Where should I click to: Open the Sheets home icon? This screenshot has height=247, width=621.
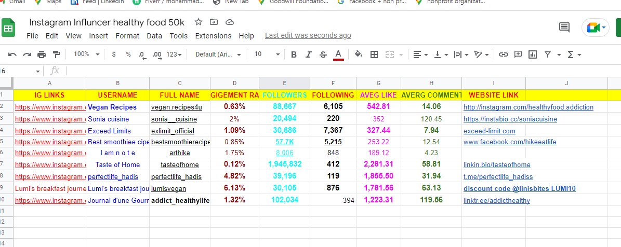click(8, 28)
